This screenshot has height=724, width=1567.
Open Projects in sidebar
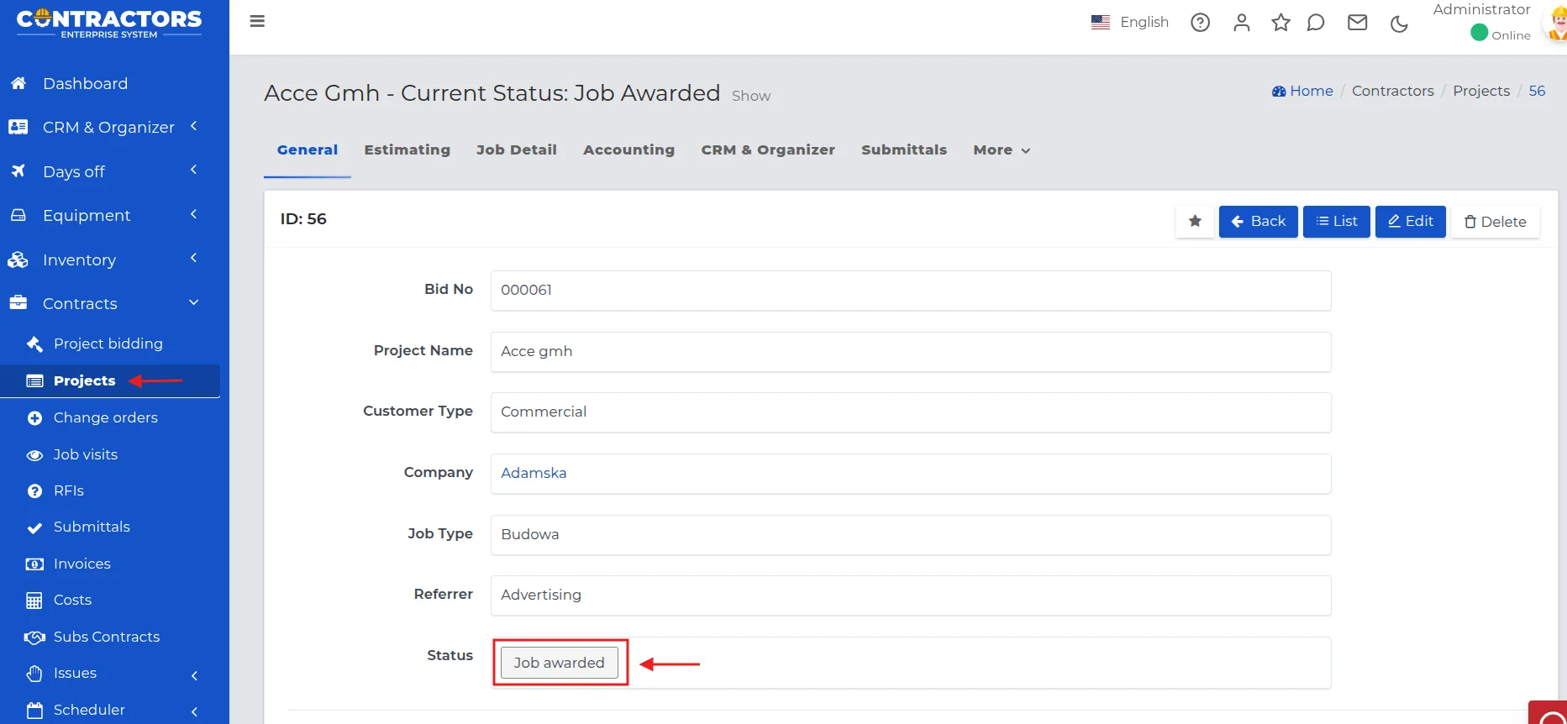pos(110,380)
